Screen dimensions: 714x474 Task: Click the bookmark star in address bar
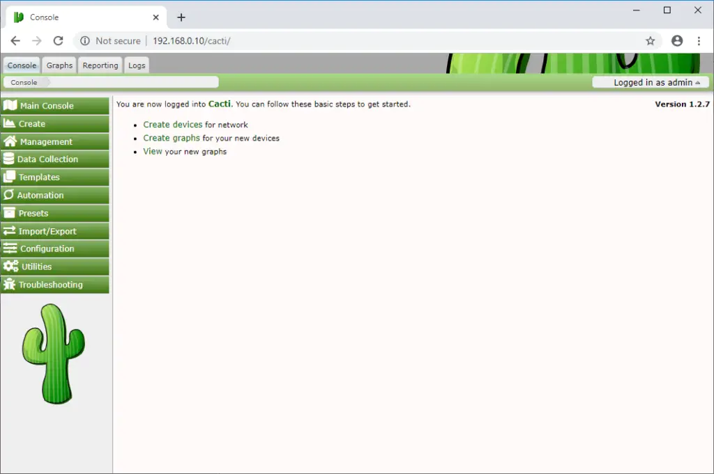point(651,41)
